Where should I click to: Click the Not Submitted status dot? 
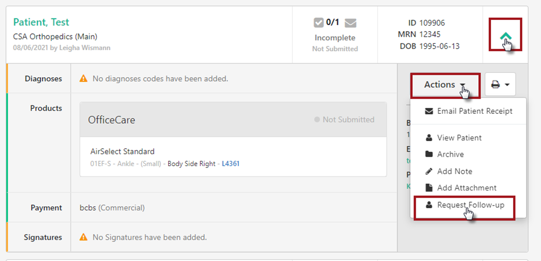tap(317, 120)
